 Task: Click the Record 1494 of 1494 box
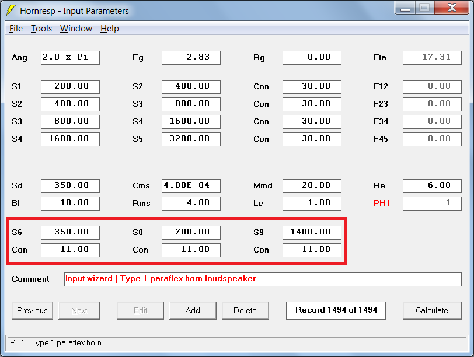point(336,310)
